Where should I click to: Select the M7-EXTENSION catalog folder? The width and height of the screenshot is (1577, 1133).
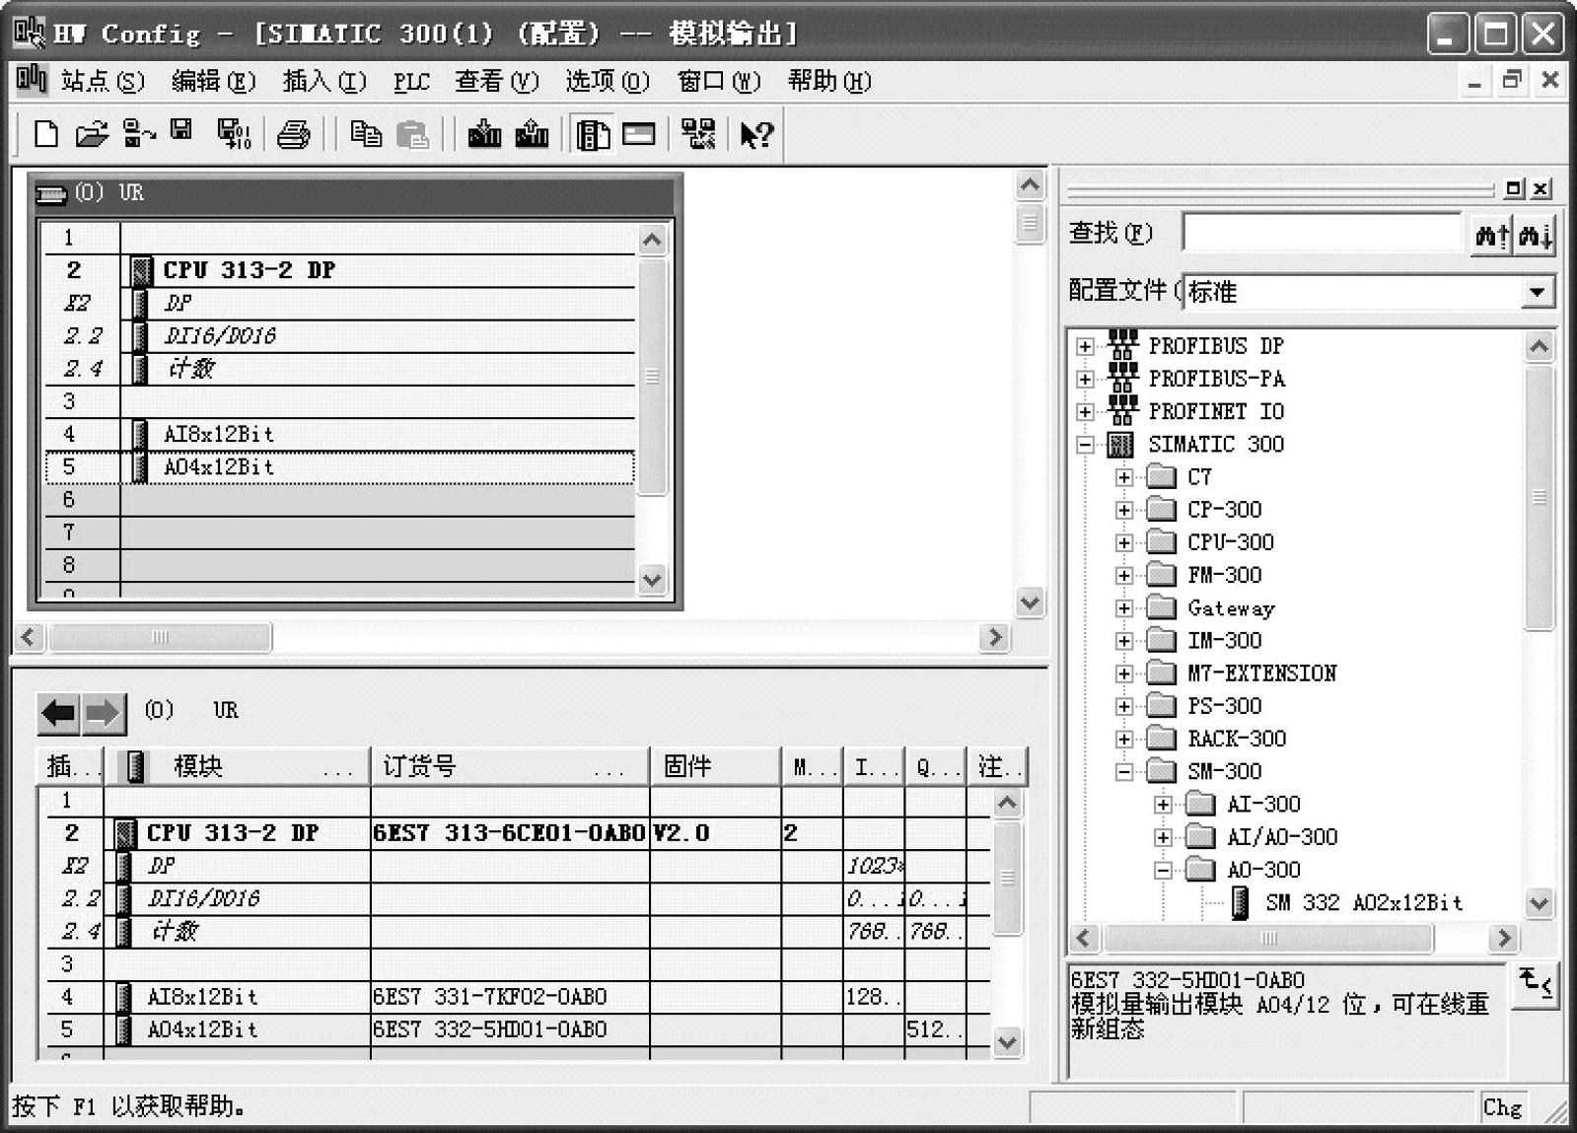(1261, 673)
